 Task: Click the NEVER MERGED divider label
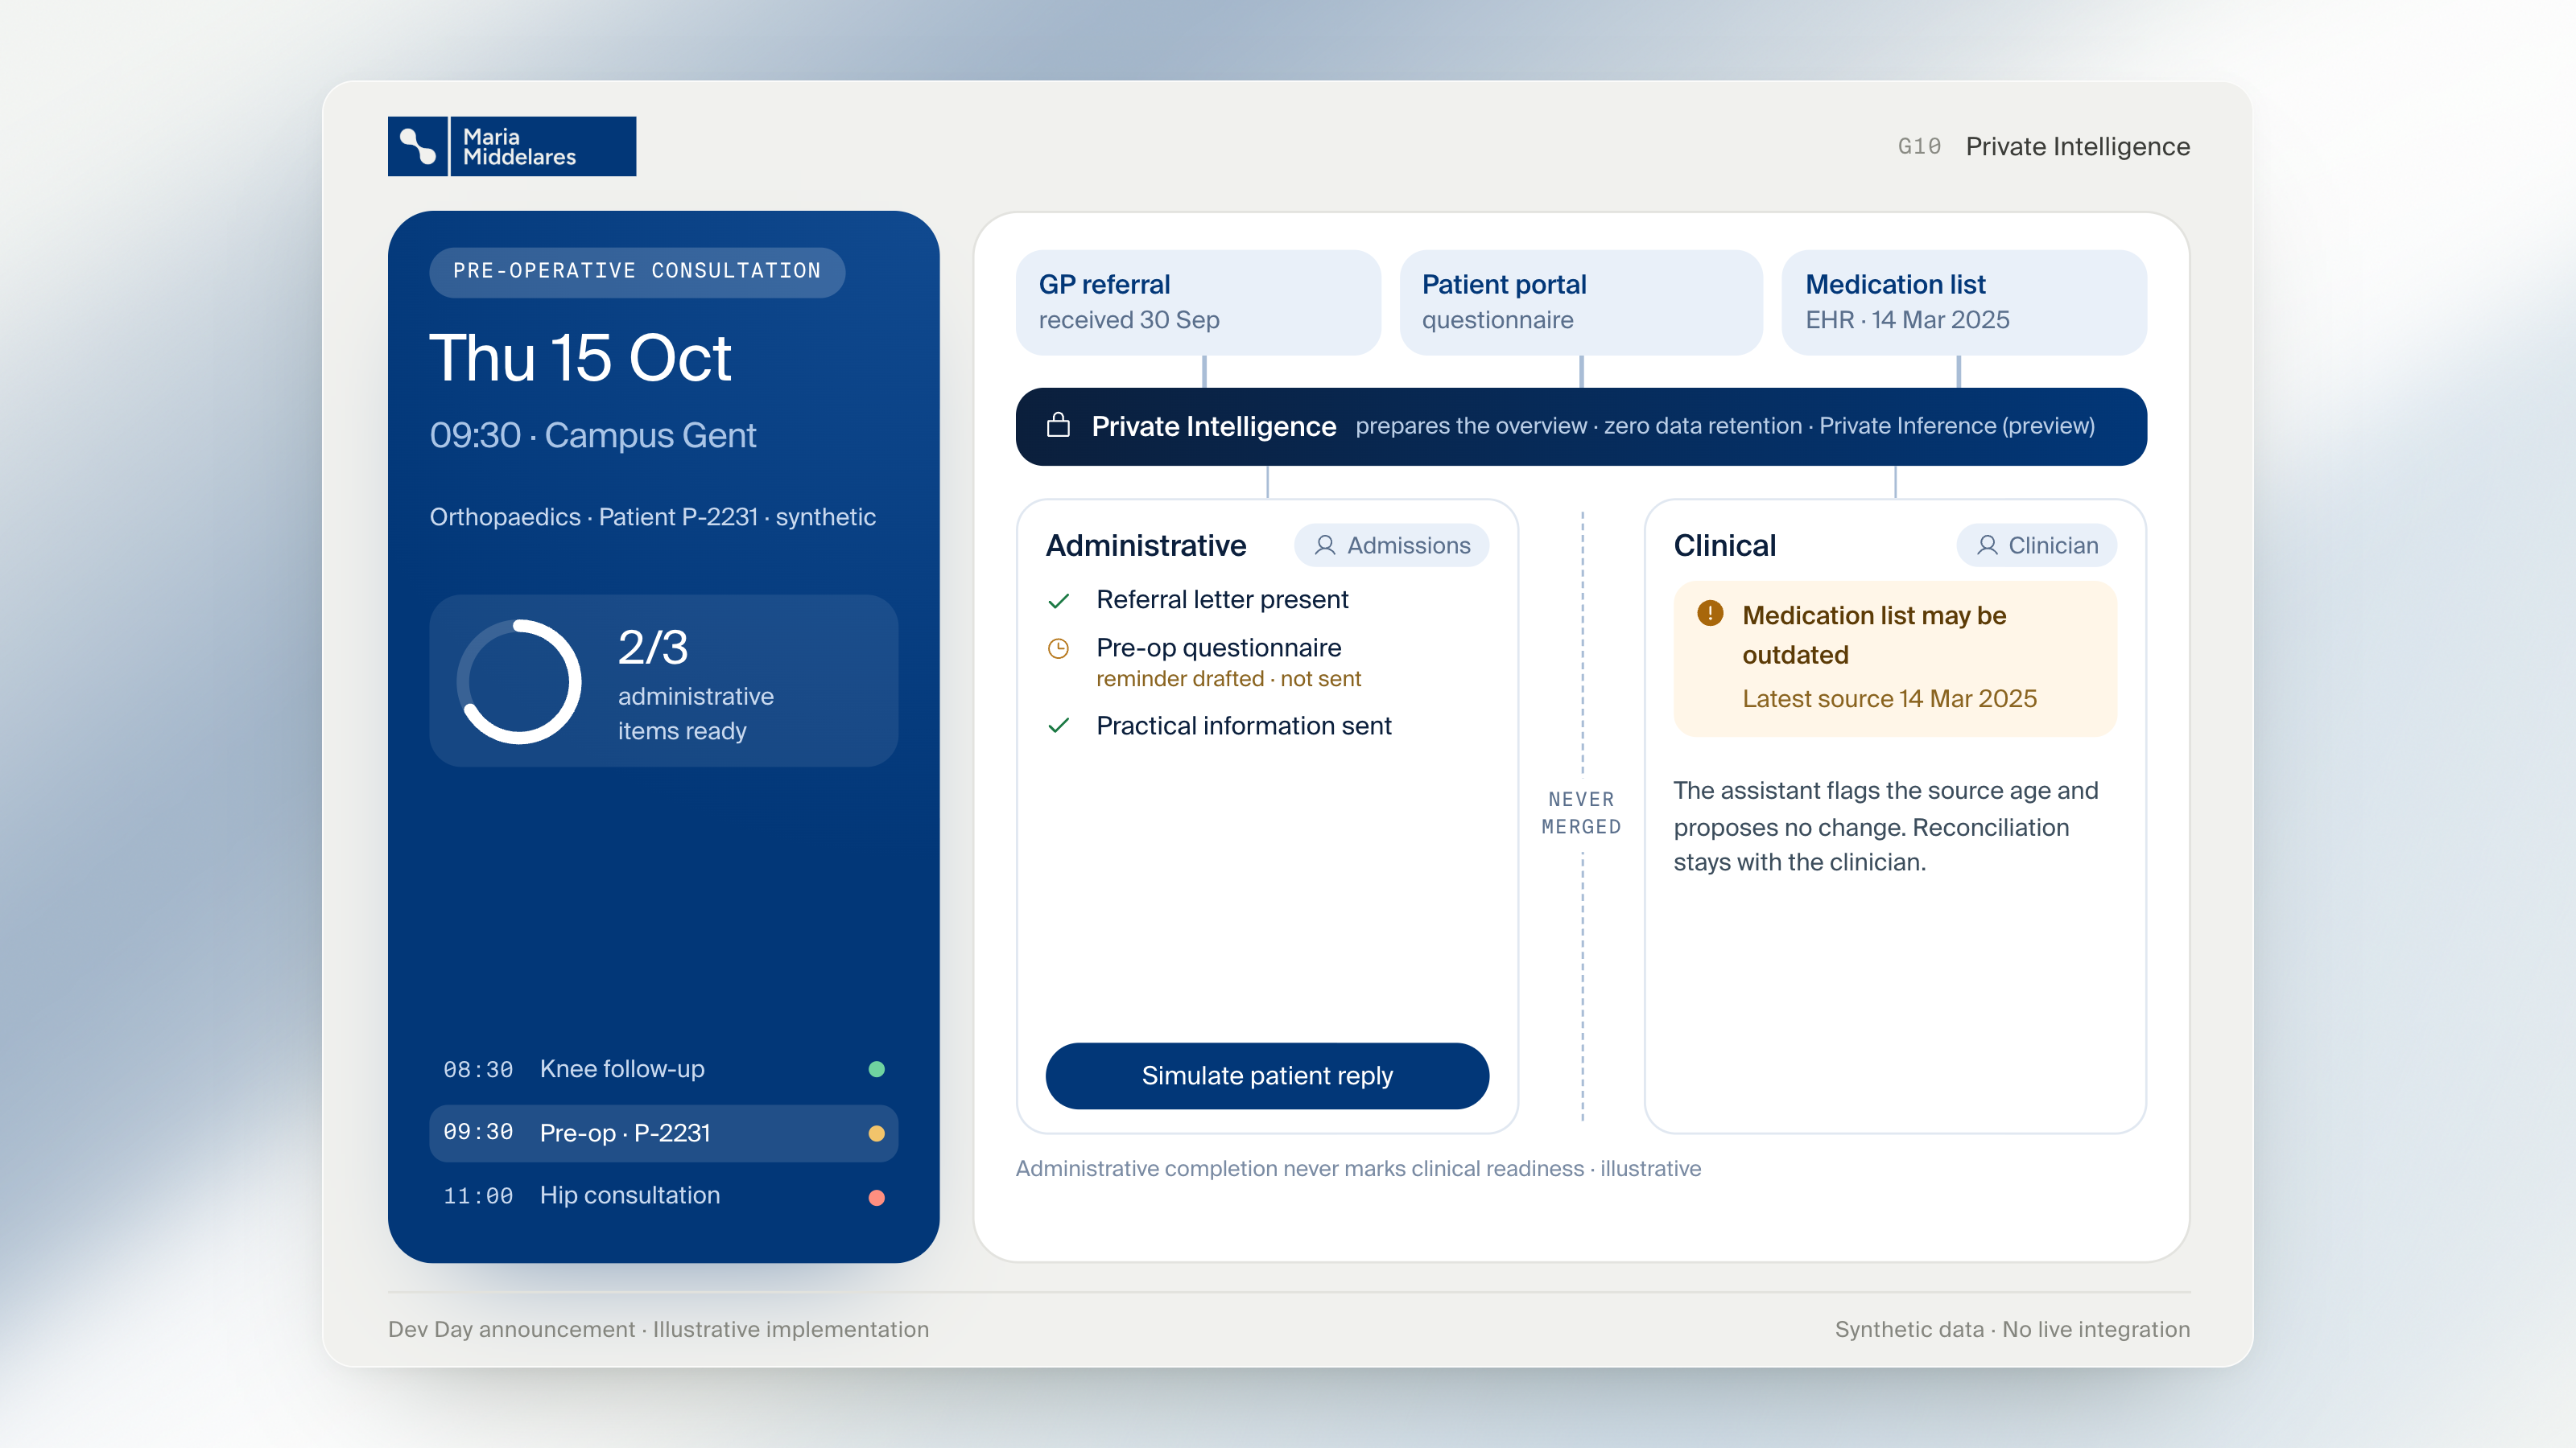pyautogui.click(x=1581, y=813)
